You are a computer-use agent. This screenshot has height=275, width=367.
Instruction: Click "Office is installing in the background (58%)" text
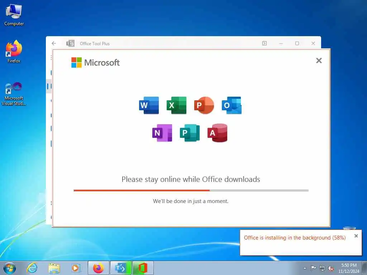(295, 238)
